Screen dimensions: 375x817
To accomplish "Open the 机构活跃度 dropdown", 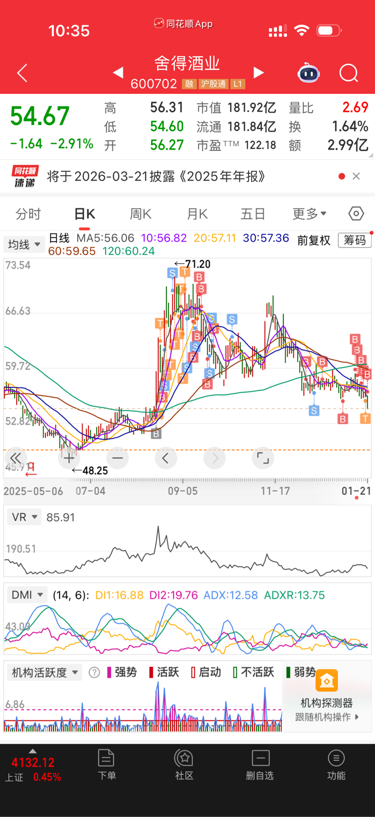I will tap(44, 673).
